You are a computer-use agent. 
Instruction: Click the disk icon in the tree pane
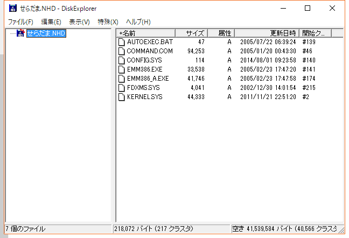click(21, 33)
